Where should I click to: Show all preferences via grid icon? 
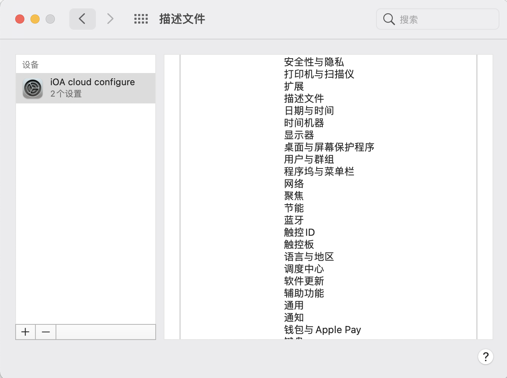pos(141,19)
